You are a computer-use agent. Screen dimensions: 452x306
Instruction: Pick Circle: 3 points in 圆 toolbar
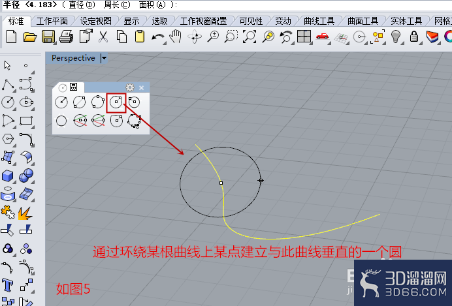98,102
